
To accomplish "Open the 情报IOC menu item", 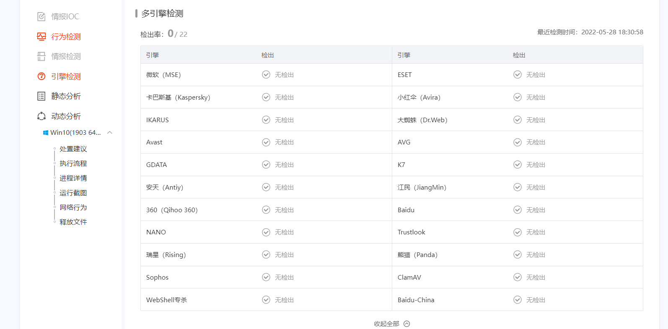I will pos(65,17).
